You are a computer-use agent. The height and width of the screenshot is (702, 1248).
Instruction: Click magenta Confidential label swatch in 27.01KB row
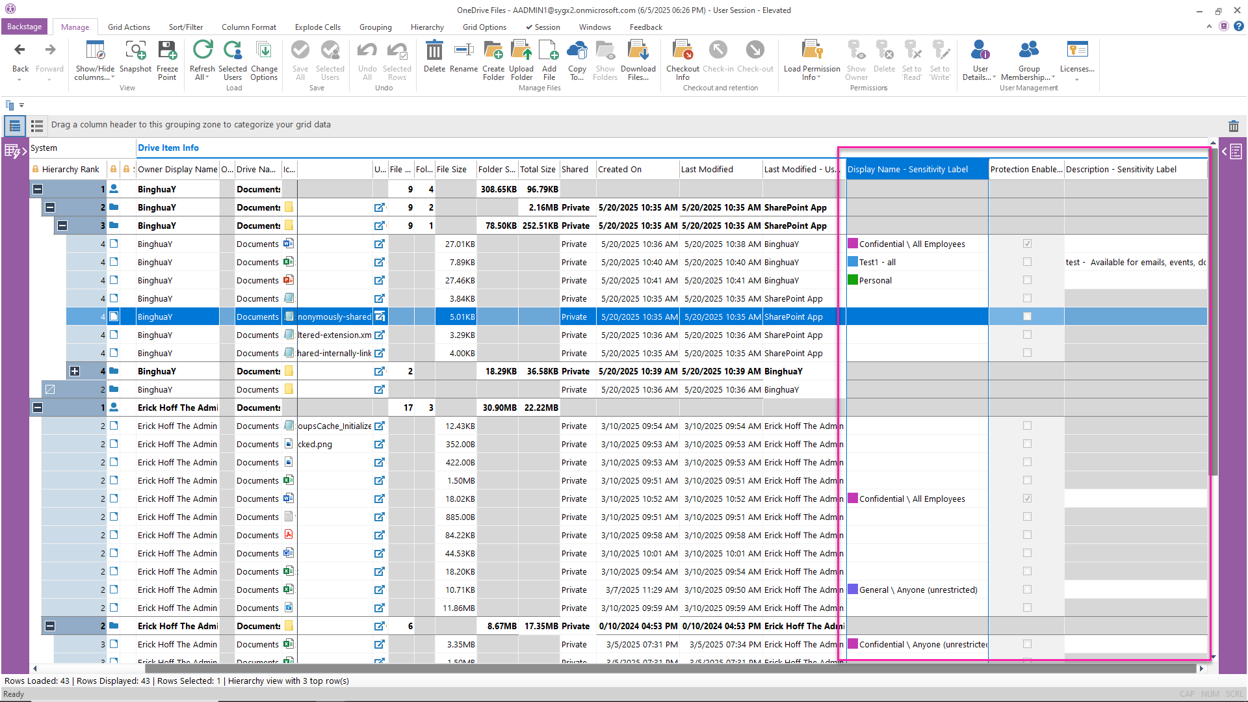point(853,244)
